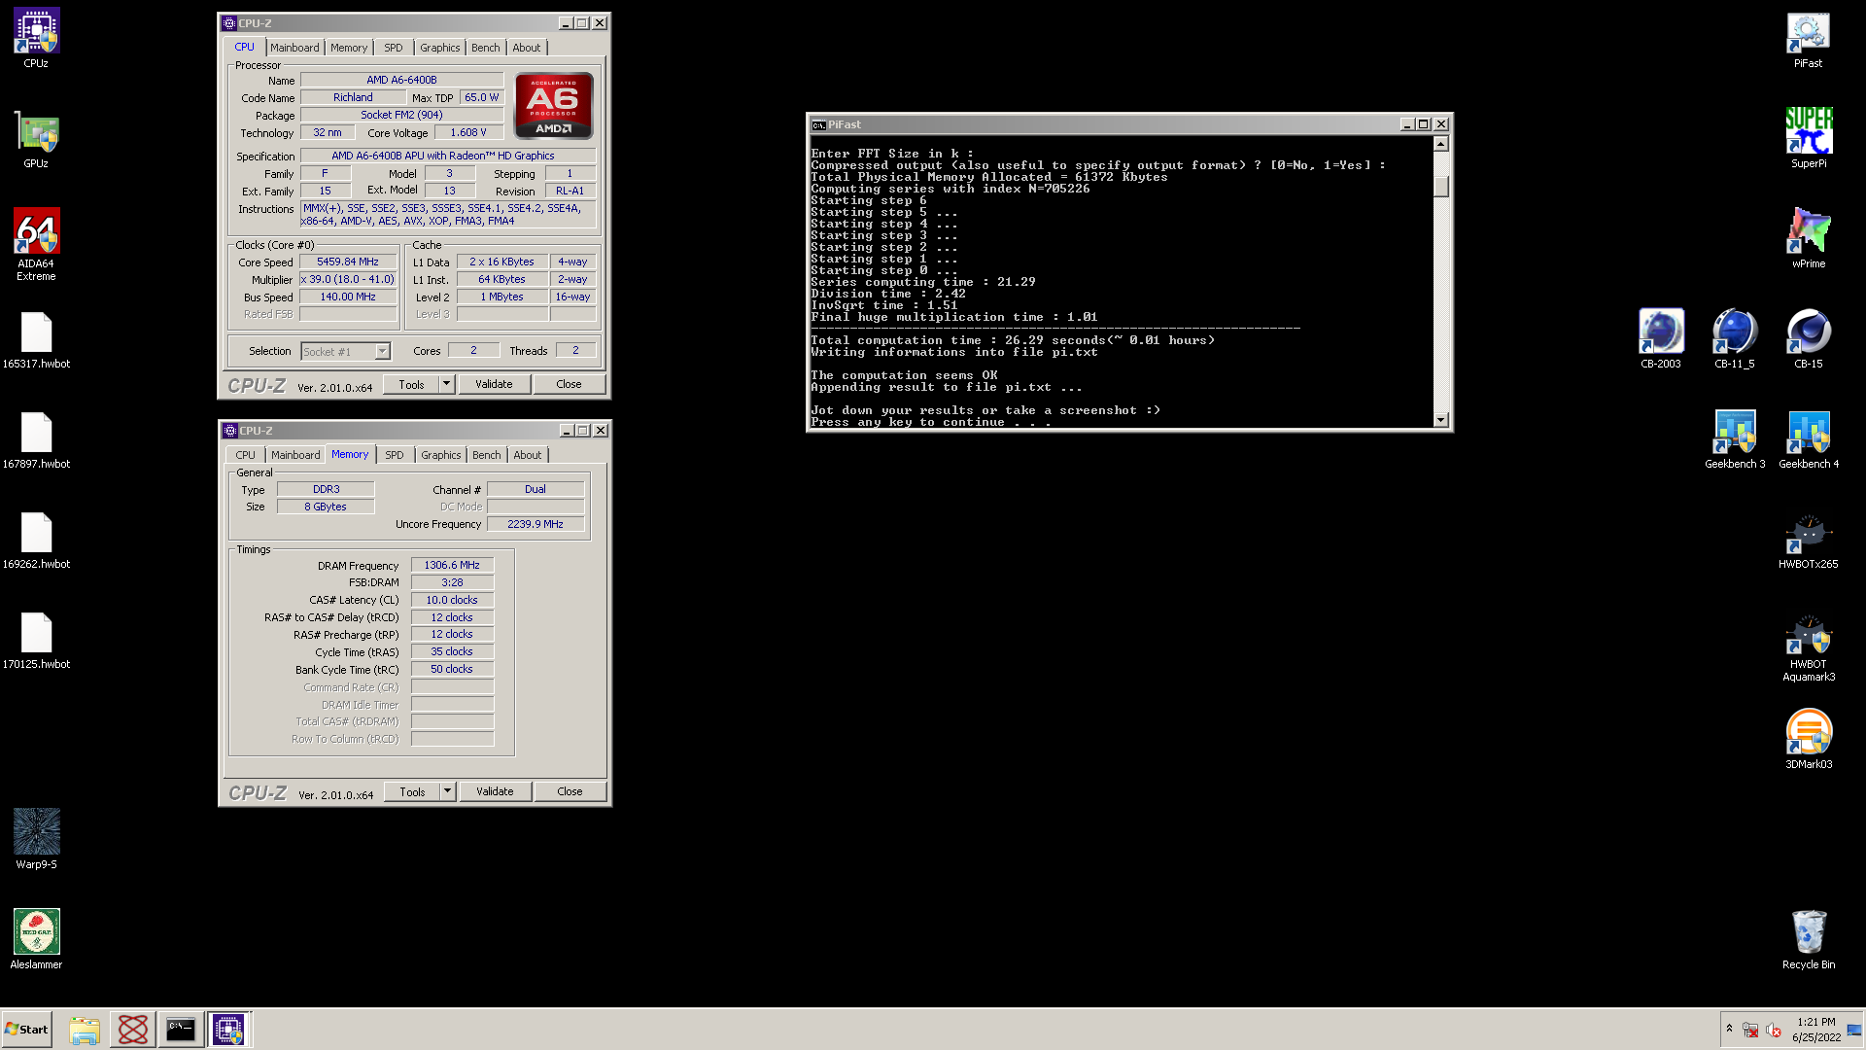The height and width of the screenshot is (1050, 1866).
Task: Click the DRAM Frequency value 1306.6 MHz
Action: click(x=452, y=565)
